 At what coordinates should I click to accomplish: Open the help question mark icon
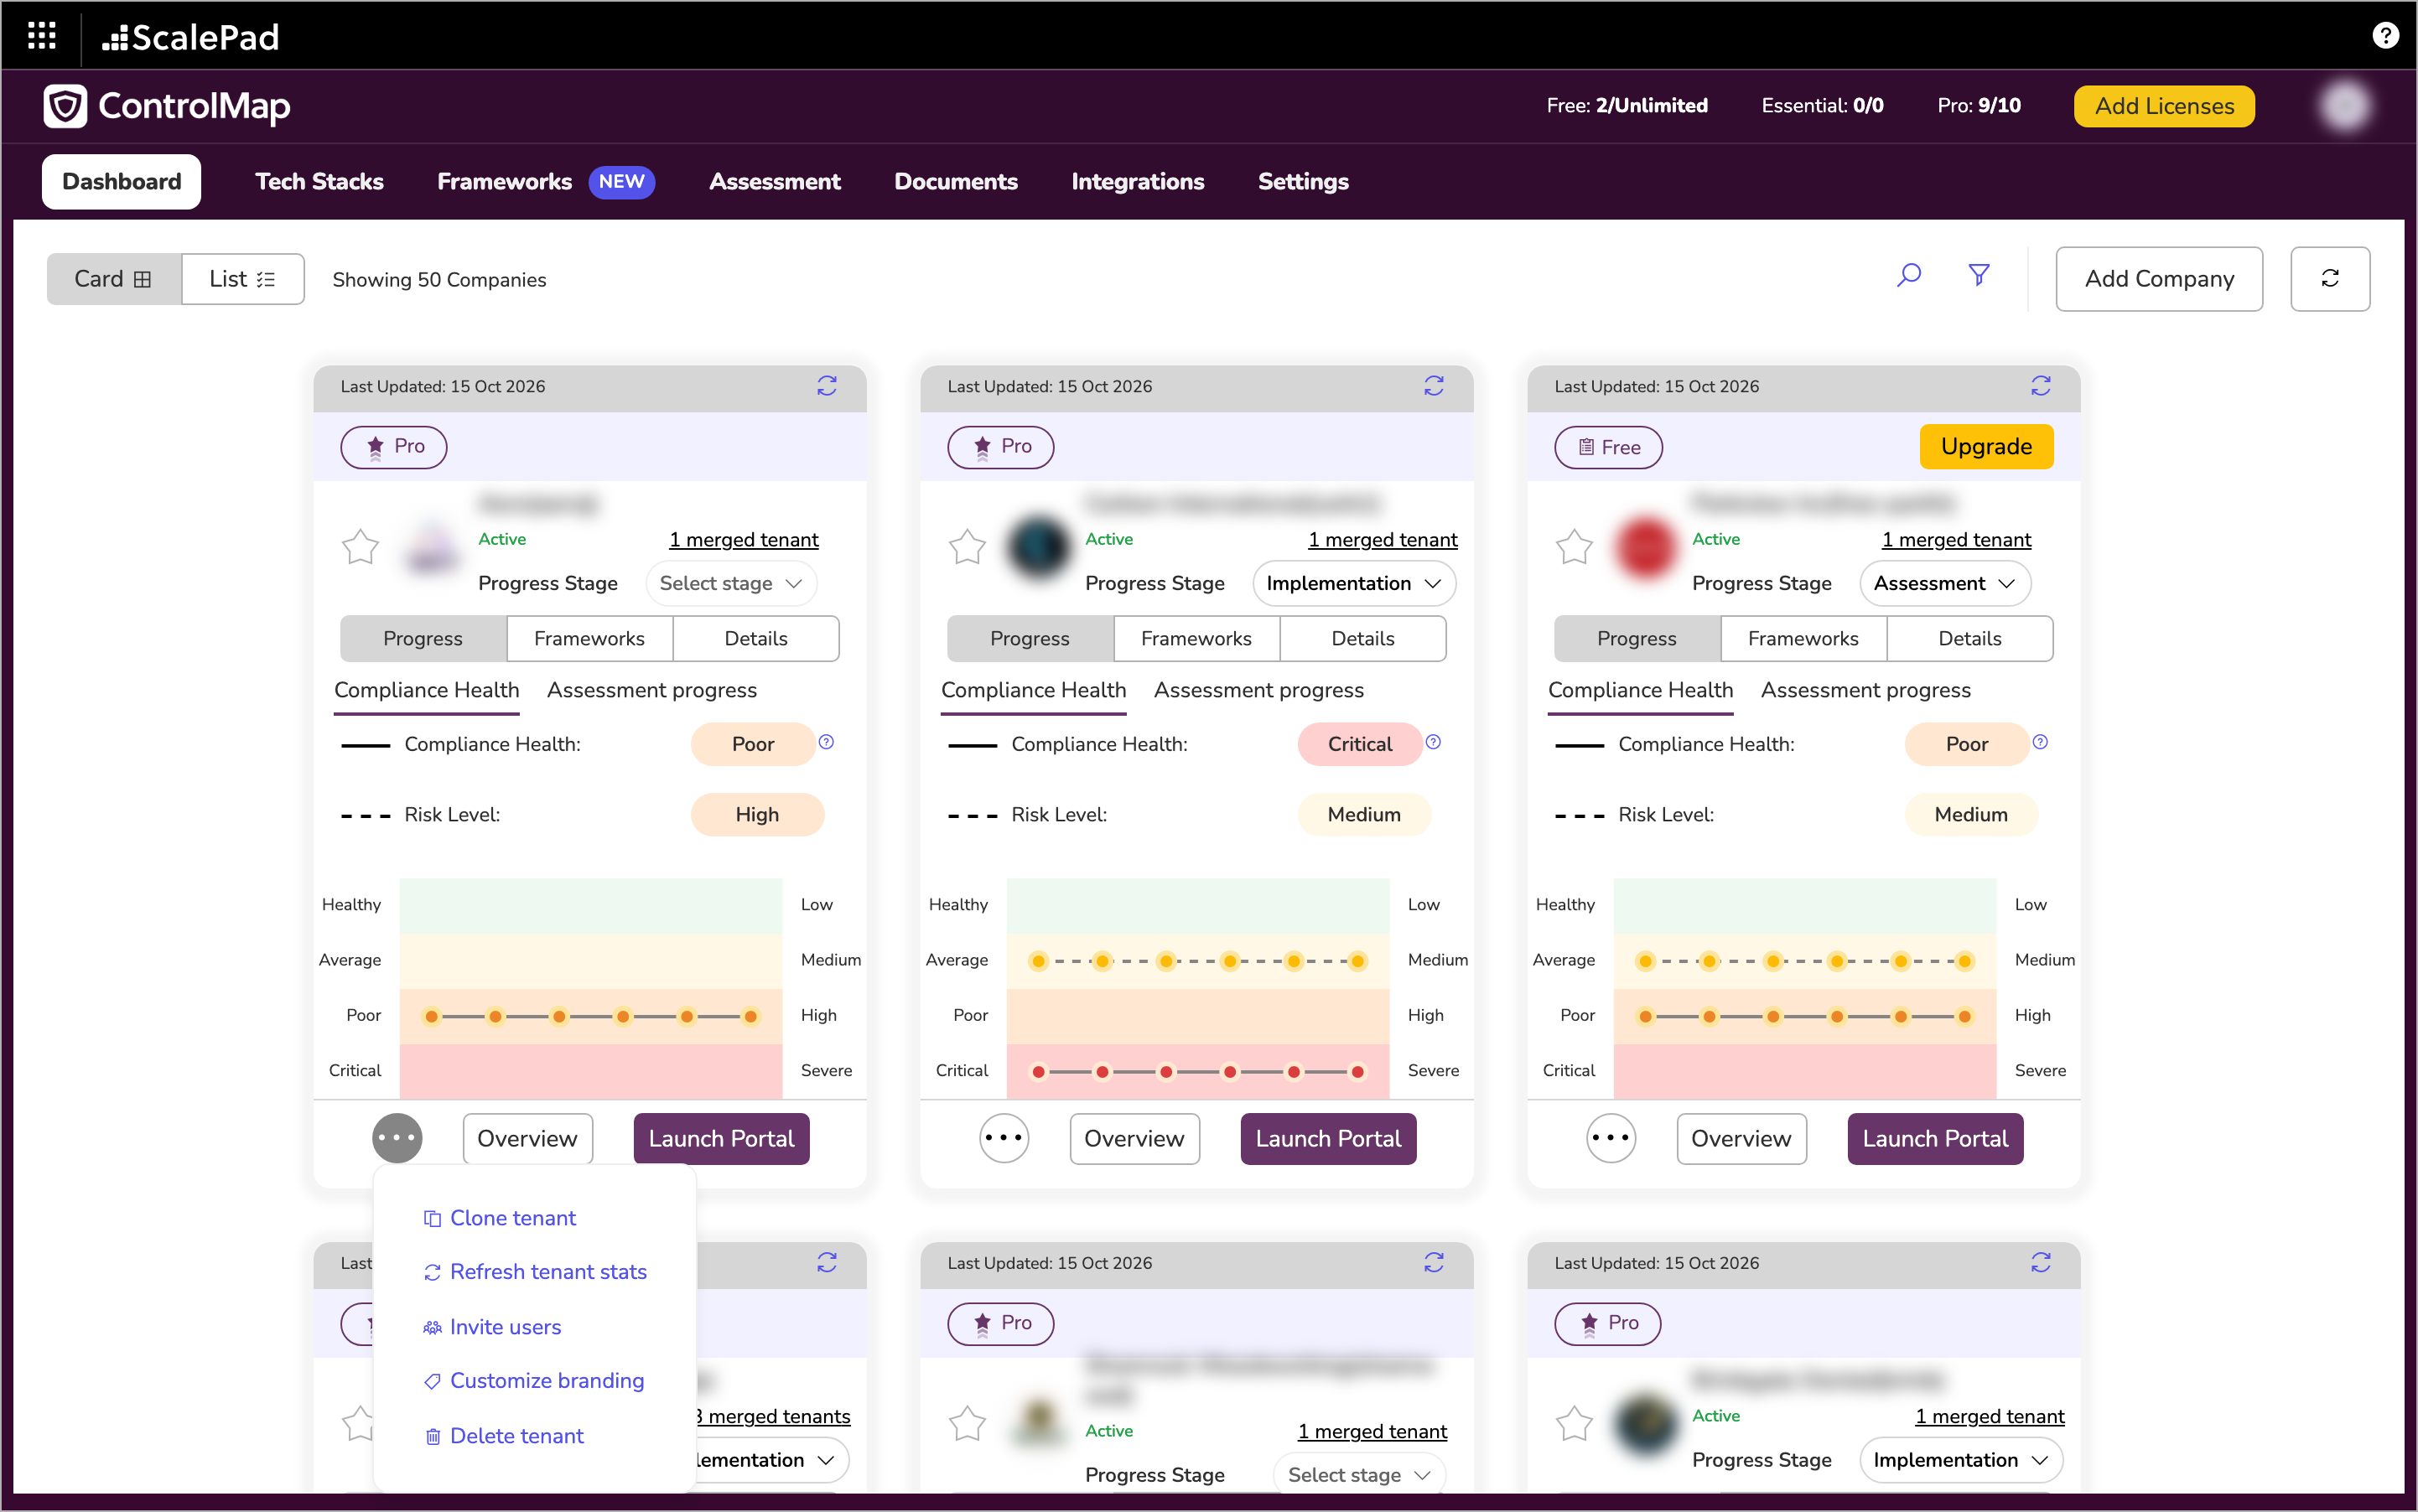pyautogui.click(x=2385, y=36)
